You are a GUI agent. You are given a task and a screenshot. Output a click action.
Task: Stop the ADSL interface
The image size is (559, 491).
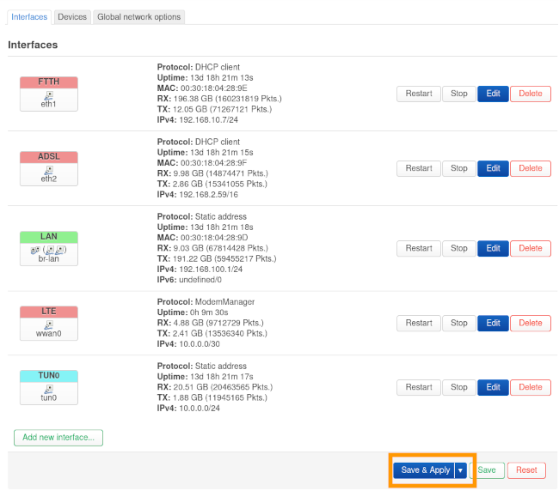[x=459, y=168]
